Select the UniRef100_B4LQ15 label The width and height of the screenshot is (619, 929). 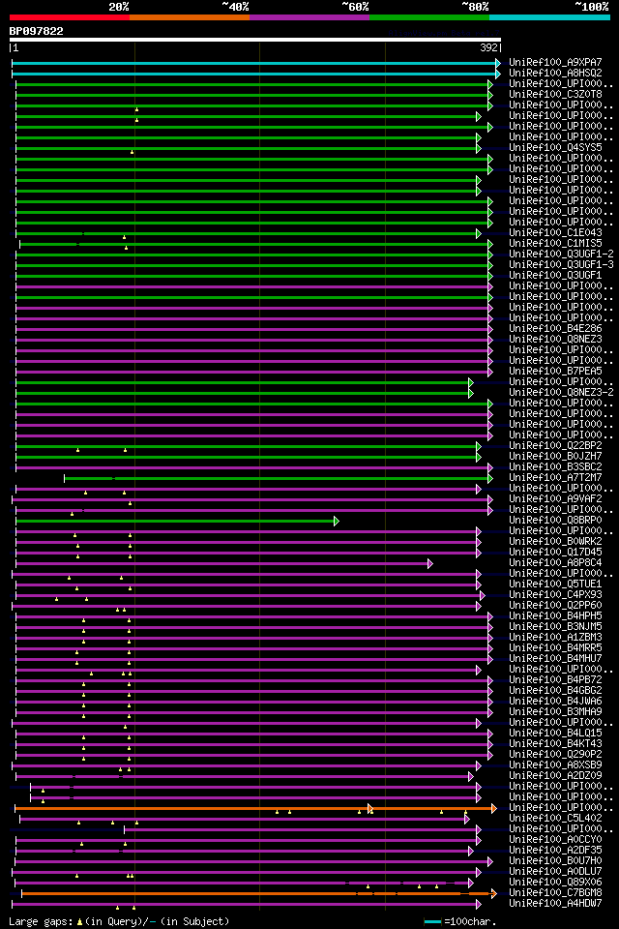pos(555,734)
